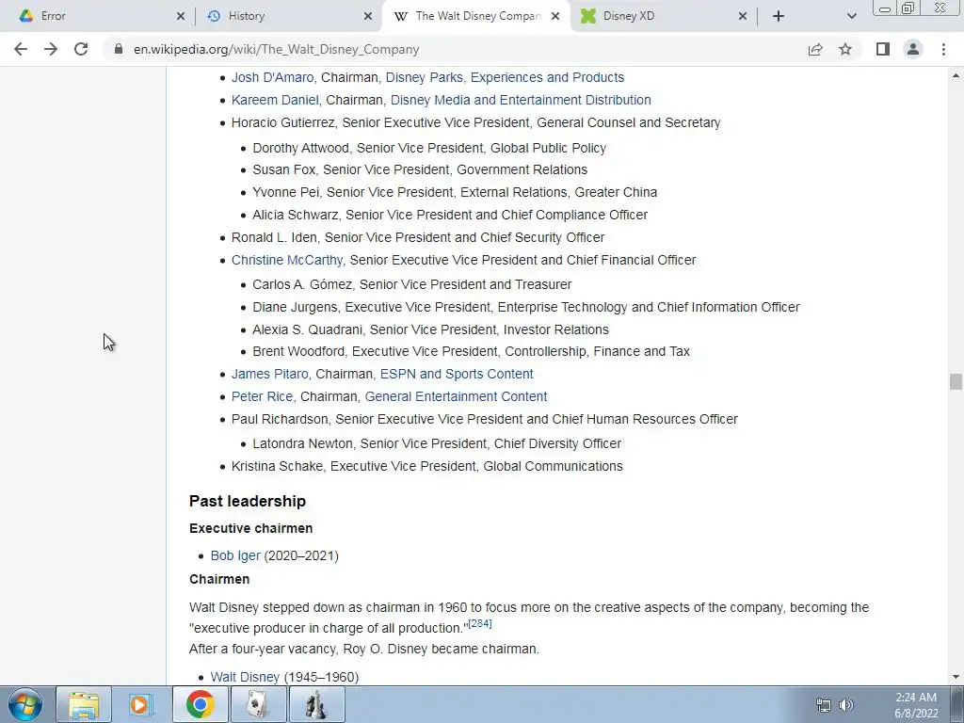Image resolution: width=964 pixels, height=723 pixels.
Task: Switch to the Disney XD tab
Action: pos(664,16)
